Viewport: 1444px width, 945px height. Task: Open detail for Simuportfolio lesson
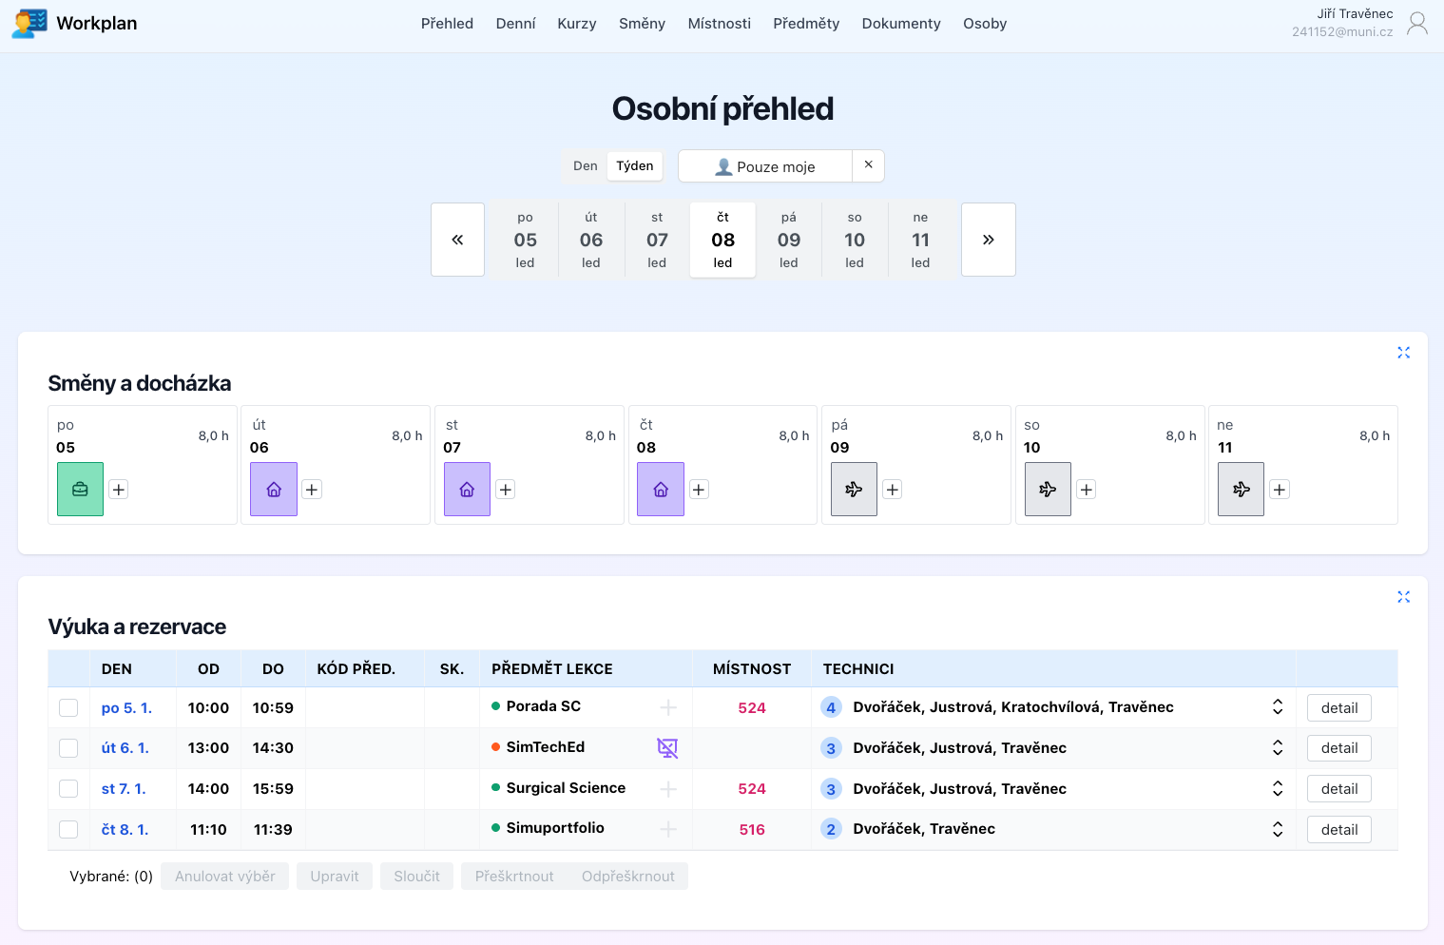1338,830
